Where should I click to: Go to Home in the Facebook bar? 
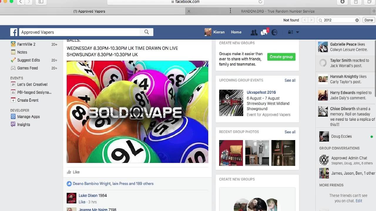pyautogui.click(x=236, y=32)
